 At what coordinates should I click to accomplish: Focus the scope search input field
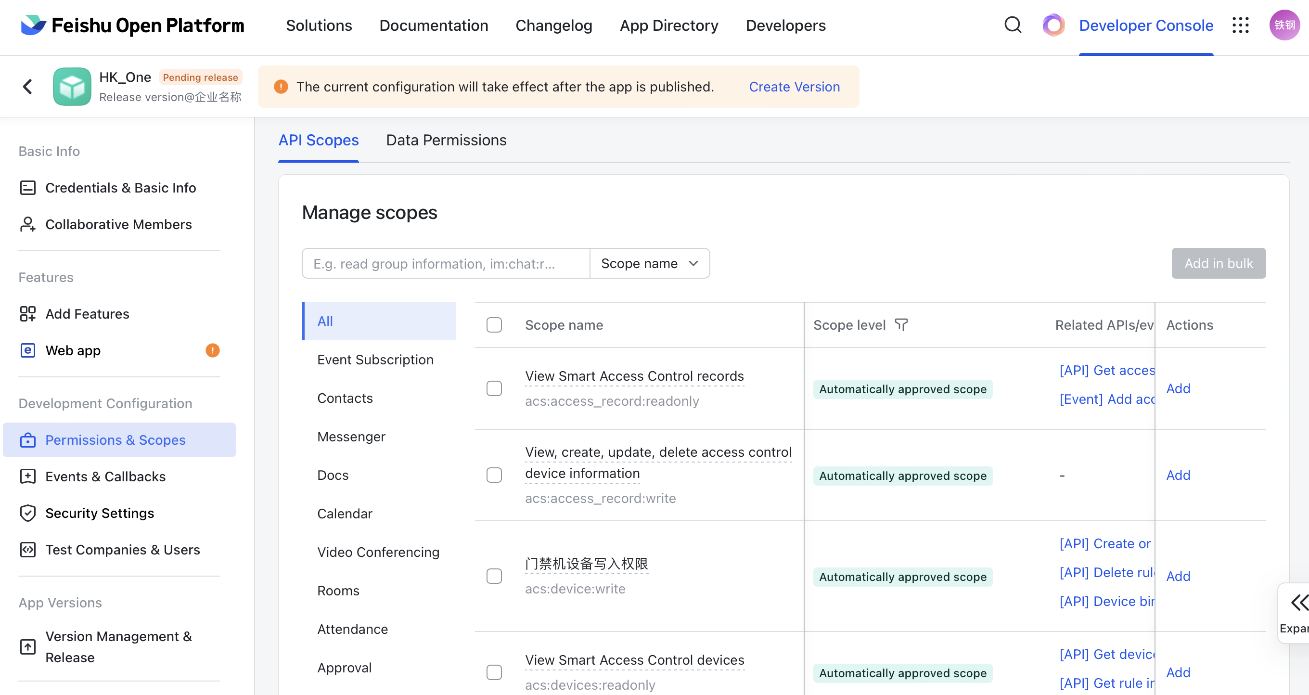446,263
